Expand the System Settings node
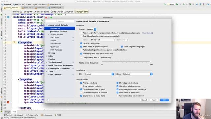 (49, 34)
